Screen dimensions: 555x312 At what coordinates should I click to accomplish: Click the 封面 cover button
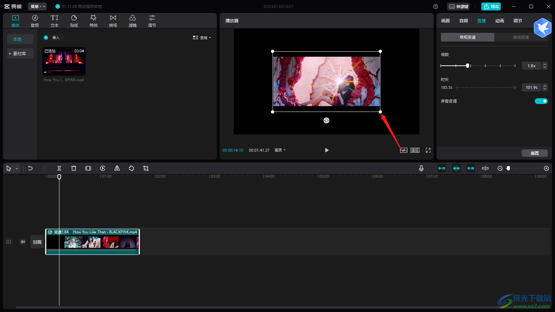37,242
